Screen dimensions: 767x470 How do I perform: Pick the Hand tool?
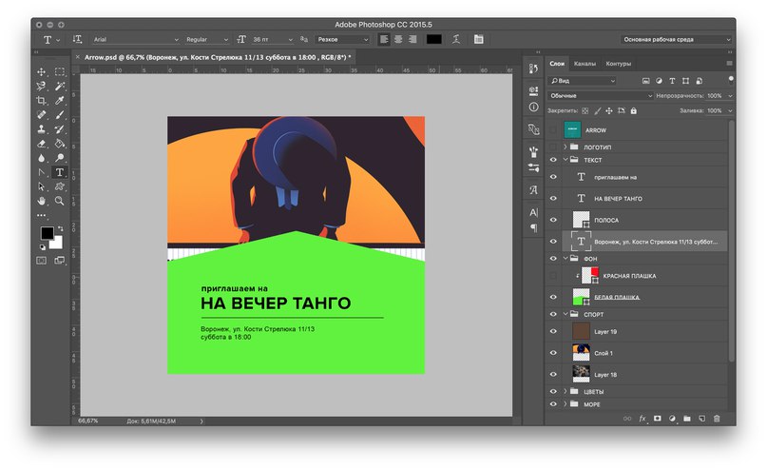click(41, 201)
